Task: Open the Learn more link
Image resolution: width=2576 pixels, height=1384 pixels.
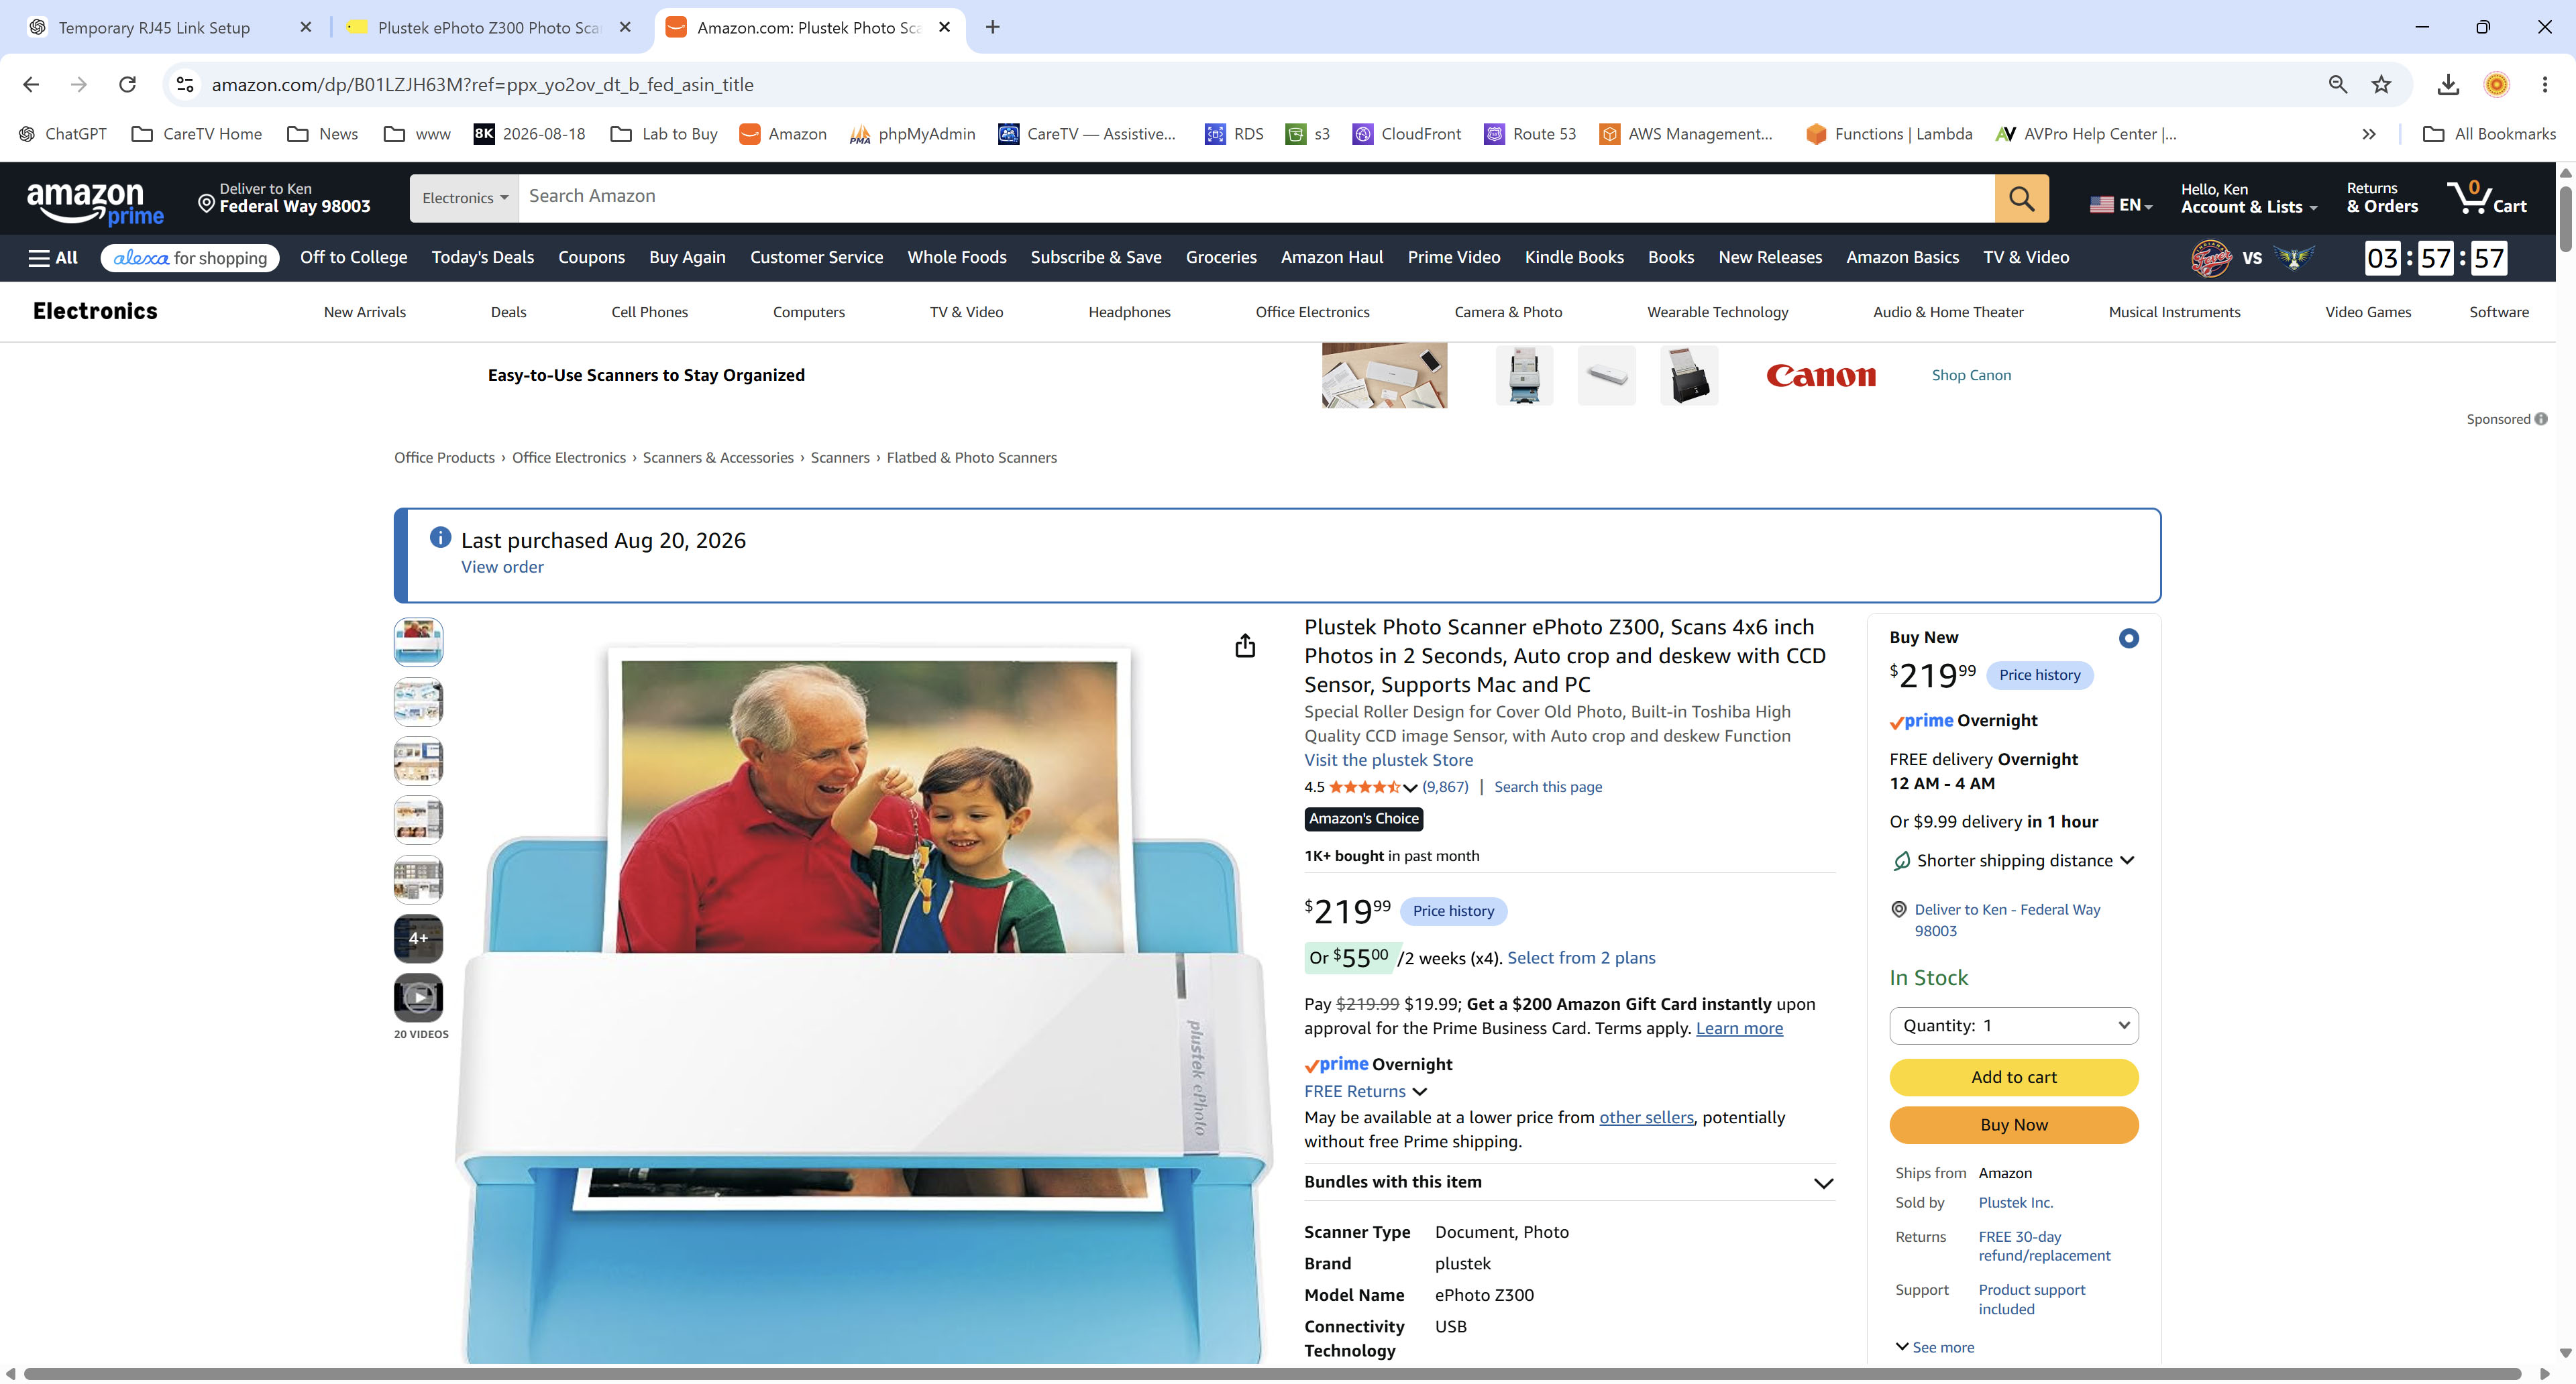Action: (1739, 1028)
